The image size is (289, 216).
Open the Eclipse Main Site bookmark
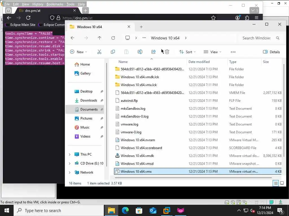[20, 25]
